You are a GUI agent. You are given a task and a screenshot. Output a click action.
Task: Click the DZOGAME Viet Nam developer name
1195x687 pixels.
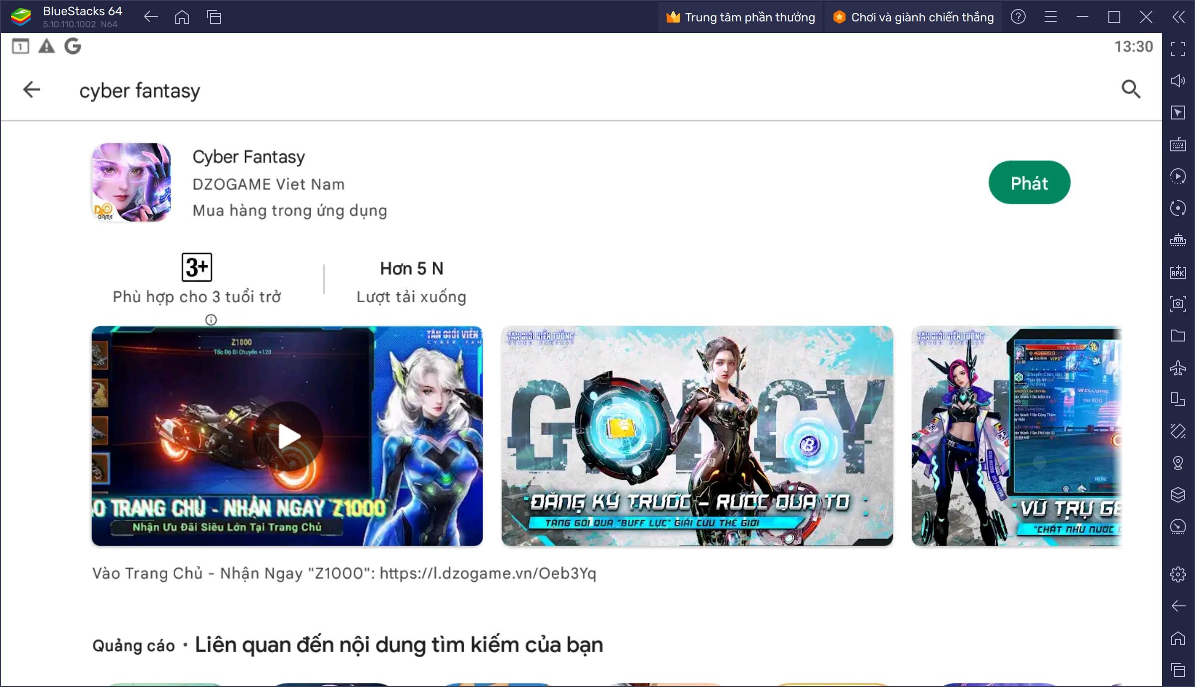(269, 184)
